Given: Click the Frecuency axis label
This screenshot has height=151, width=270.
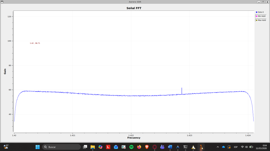Looking at the screenshot, I should [134, 138].
